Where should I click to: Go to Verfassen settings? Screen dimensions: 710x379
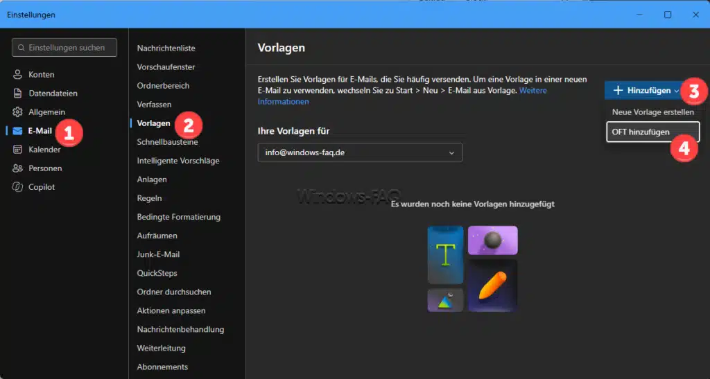tap(154, 105)
